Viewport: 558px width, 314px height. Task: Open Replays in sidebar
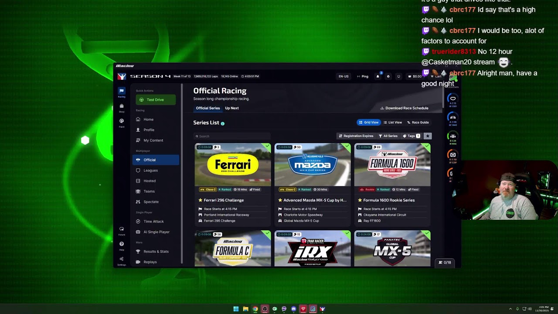pyautogui.click(x=156, y=262)
